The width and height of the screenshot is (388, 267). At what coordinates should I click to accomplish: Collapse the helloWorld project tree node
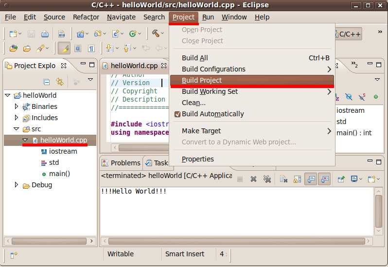(8, 95)
